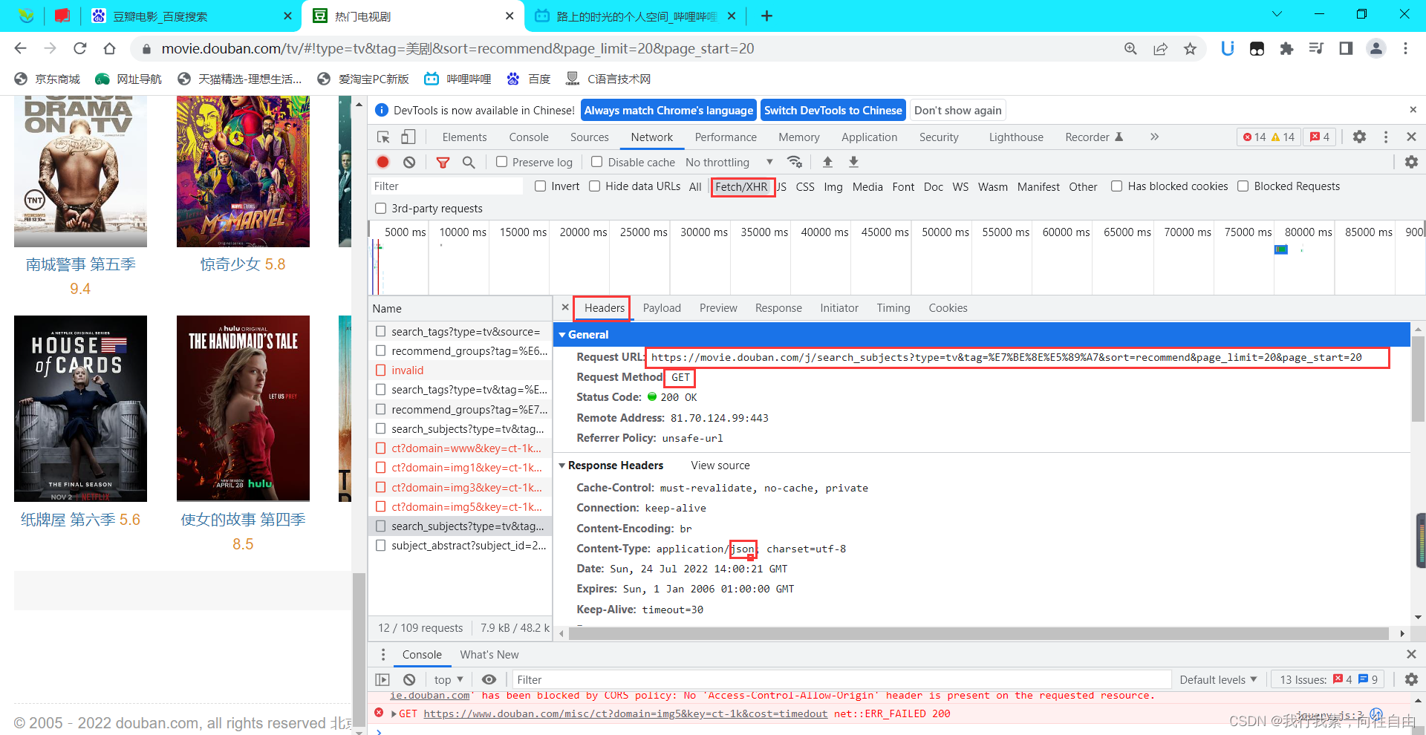Viewport: 1426px width, 735px height.
Task: Clear console icon
Action: [x=409, y=679]
